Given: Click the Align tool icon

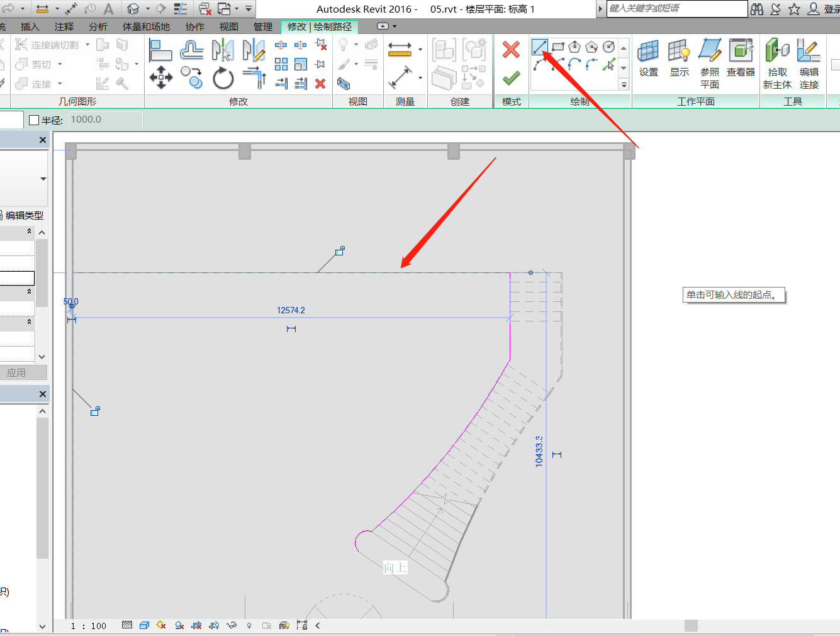Looking at the screenshot, I should click(x=160, y=50).
